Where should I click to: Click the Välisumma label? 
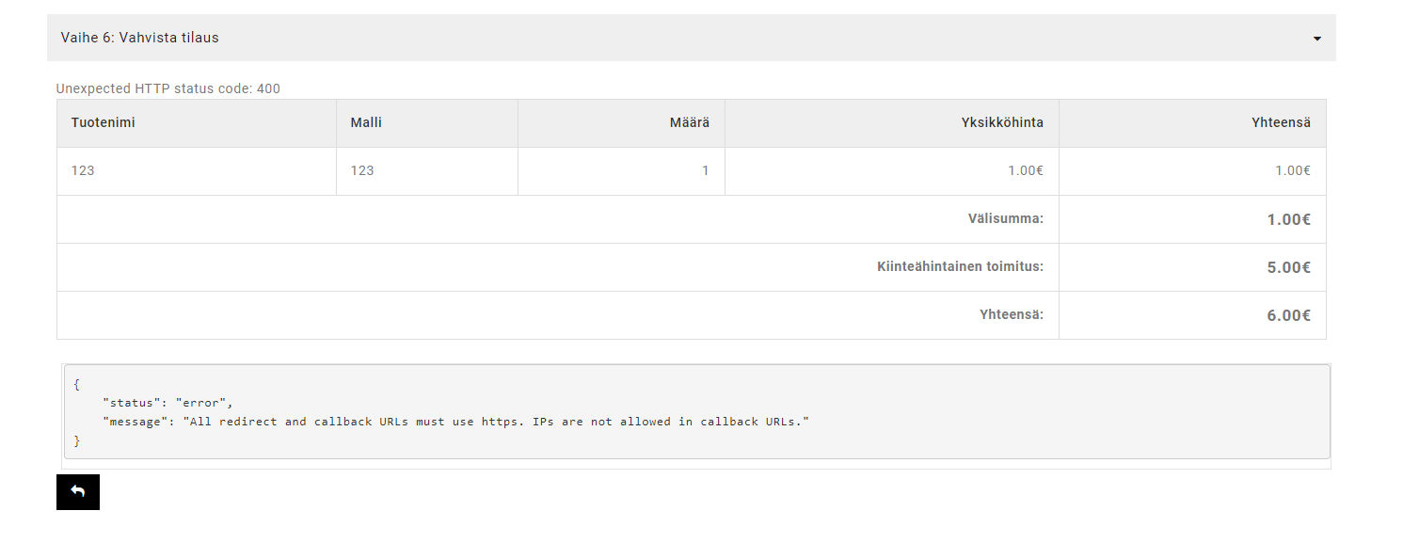coord(1006,218)
